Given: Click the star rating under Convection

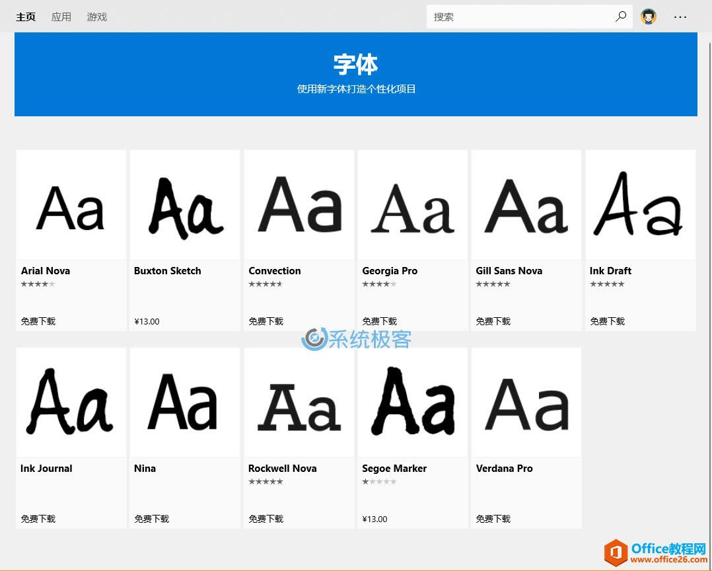Looking at the screenshot, I should (266, 284).
